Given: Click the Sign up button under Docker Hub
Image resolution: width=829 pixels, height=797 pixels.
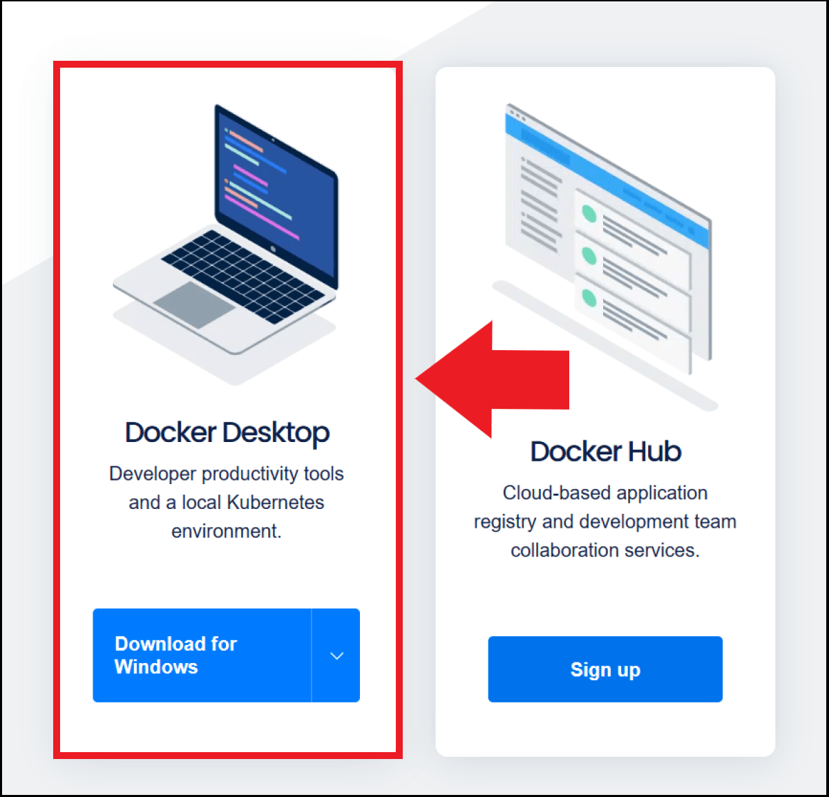Looking at the screenshot, I should pos(605,669).
